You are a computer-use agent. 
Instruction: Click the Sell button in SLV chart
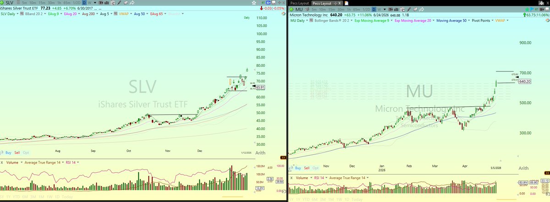pos(17,153)
